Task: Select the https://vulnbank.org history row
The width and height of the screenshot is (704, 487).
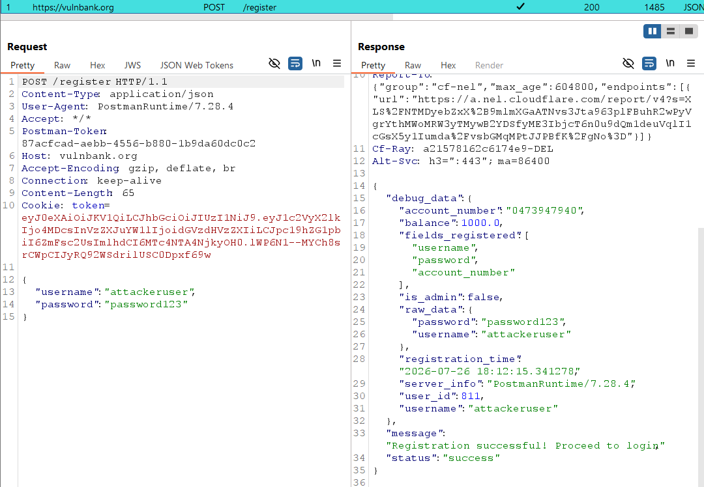Action: (352, 7)
